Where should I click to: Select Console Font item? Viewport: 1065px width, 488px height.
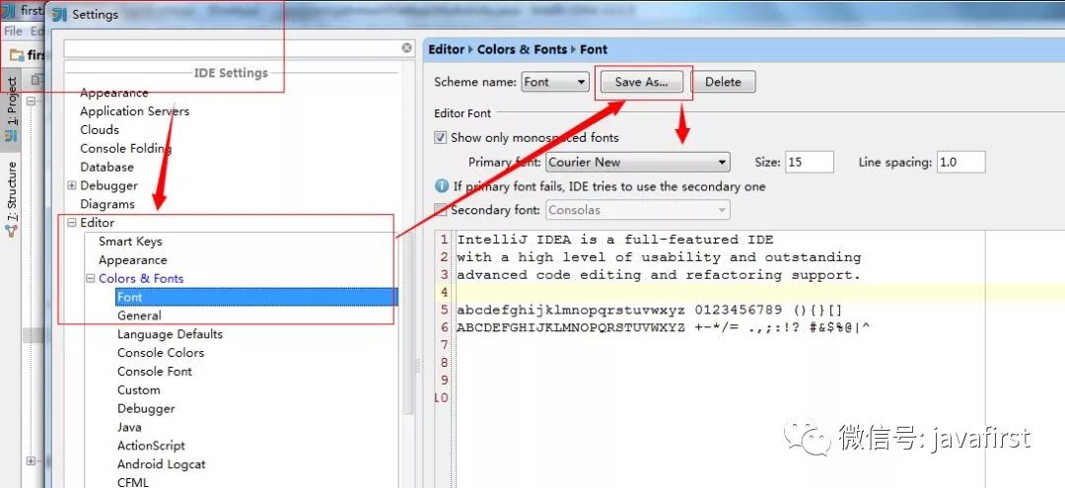coord(154,372)
